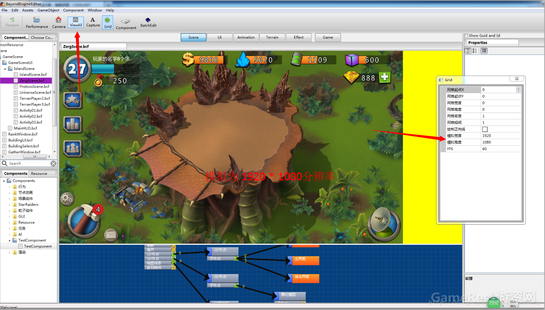Click the star achievements button in game view
The height and width of the screenshot is (310, 545).
pos(72,100)
